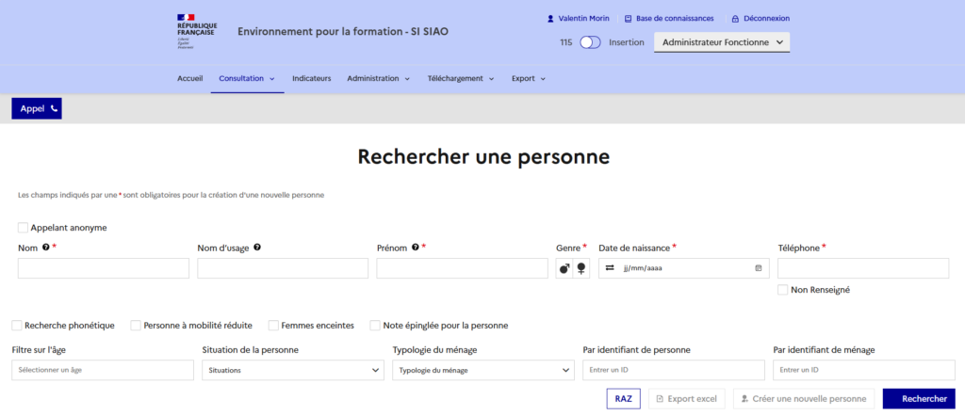Expand the Consultation menu
Viewport: 965px width, 416px height.
coord(247,79)
